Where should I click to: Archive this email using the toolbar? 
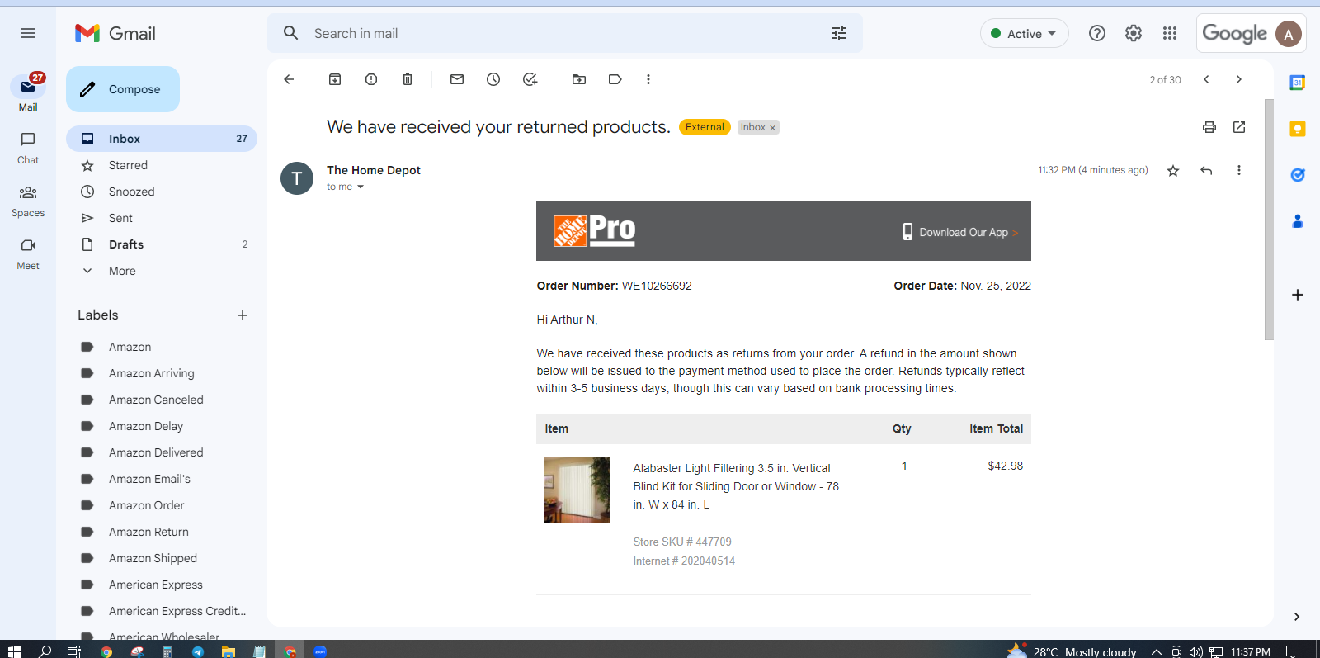(335, 79)
